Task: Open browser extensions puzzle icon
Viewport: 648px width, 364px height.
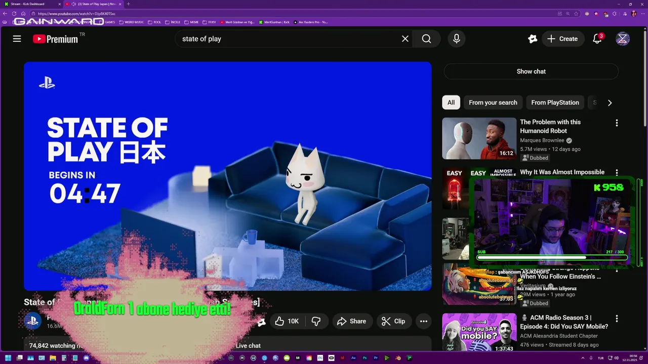Action: 614,14
